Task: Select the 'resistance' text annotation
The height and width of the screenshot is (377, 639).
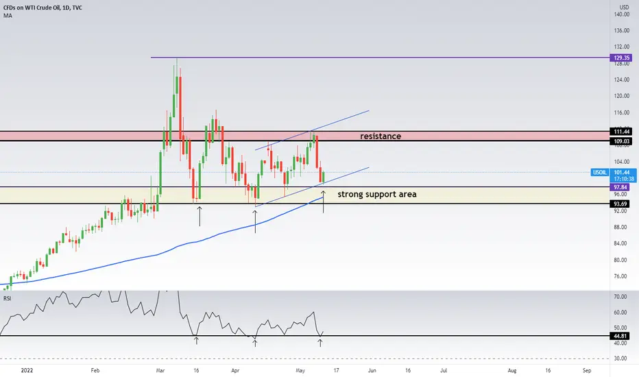Action: pos(381,136)
